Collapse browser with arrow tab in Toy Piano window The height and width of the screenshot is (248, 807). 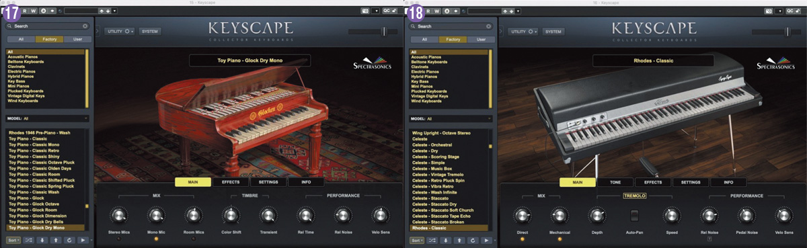click(97, 32)
